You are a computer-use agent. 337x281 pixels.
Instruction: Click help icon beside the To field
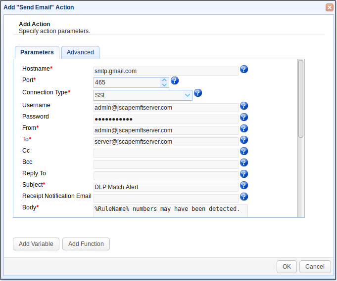coord(243,140)
